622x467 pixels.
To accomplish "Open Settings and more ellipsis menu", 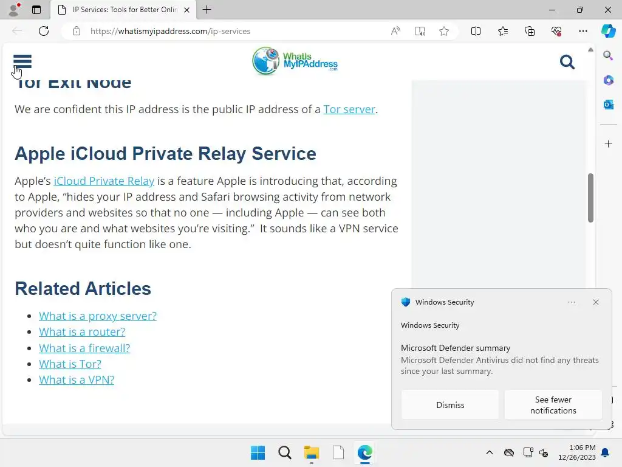I will tap(583, 31).
